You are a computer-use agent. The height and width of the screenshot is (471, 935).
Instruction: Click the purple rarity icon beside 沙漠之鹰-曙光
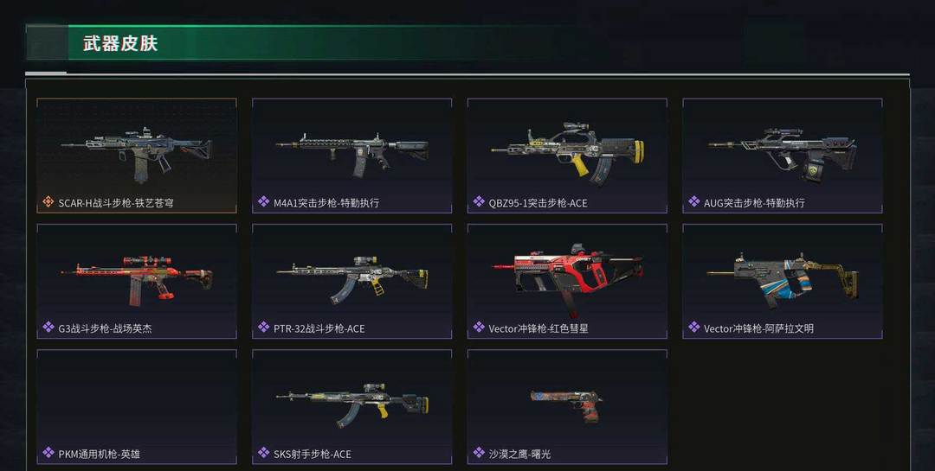[479, 453]
